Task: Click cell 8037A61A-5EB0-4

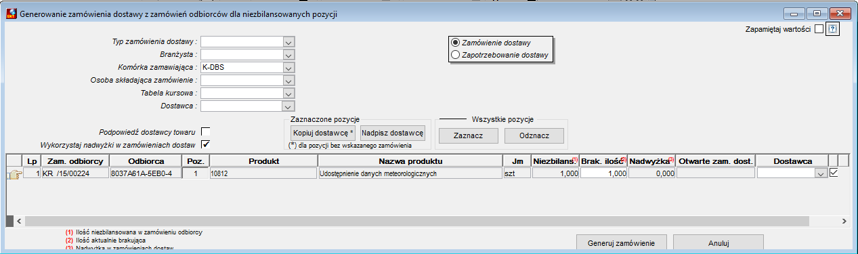Action: tap(146, 174)
